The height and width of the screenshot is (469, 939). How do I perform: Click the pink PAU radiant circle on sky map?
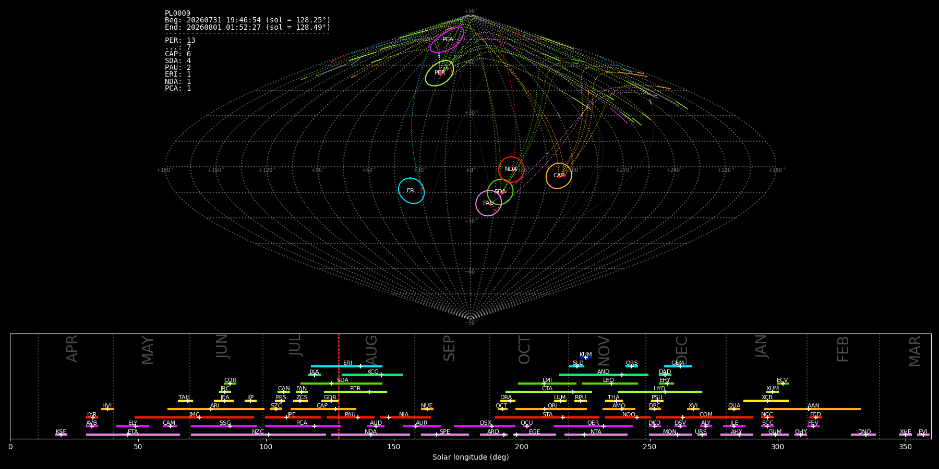pyautogui.click(x=489, y=203)
